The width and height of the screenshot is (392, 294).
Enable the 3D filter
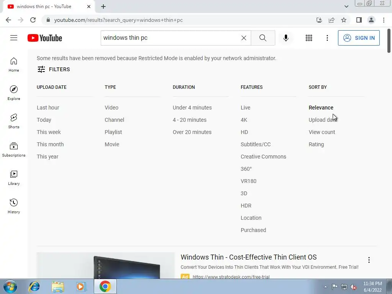point(244,193)
